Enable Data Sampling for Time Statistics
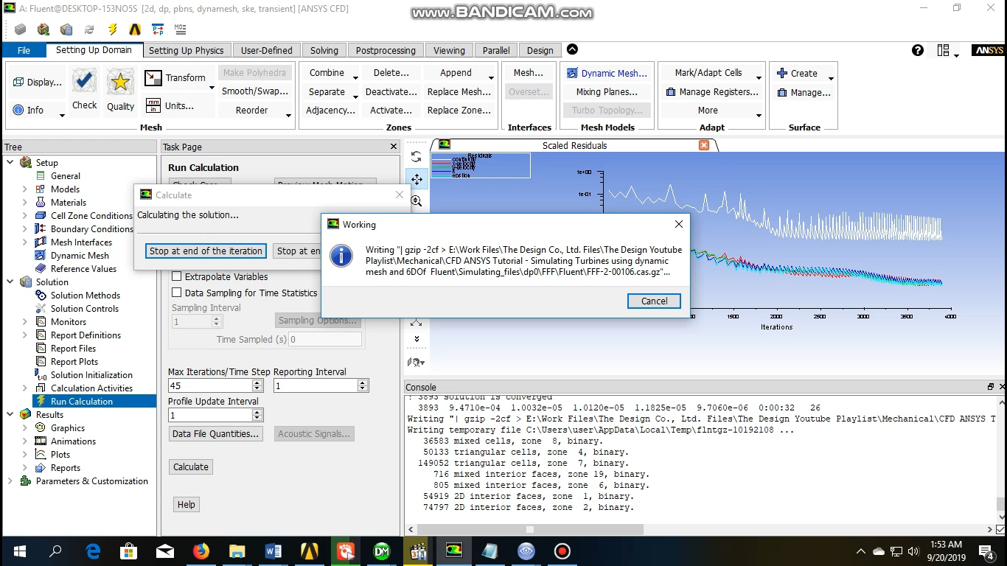1007x566 pixels. [176, 292]
